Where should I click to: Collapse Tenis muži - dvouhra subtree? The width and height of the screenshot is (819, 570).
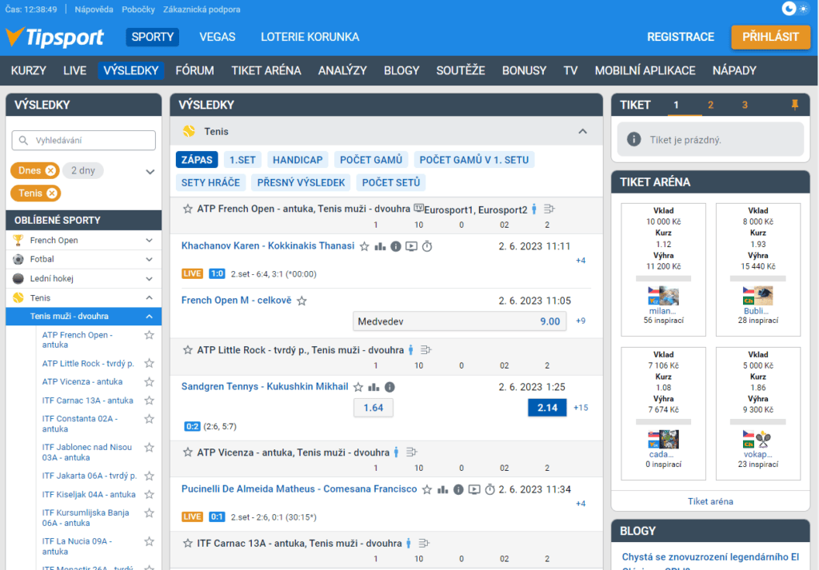pos(149,317)
